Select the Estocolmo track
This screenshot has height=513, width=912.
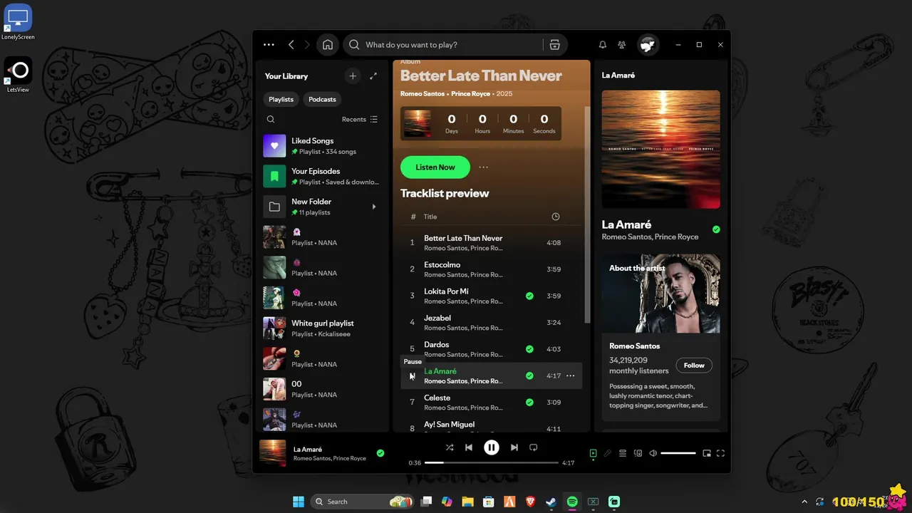491,269
